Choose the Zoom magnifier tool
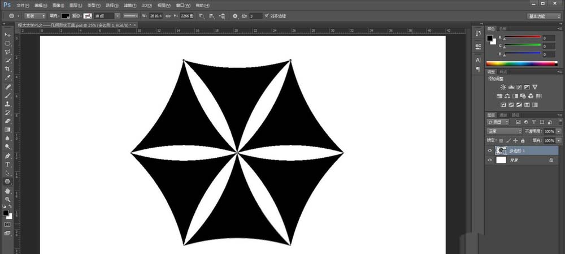The image size is (565, 254). tap(8, 199)
